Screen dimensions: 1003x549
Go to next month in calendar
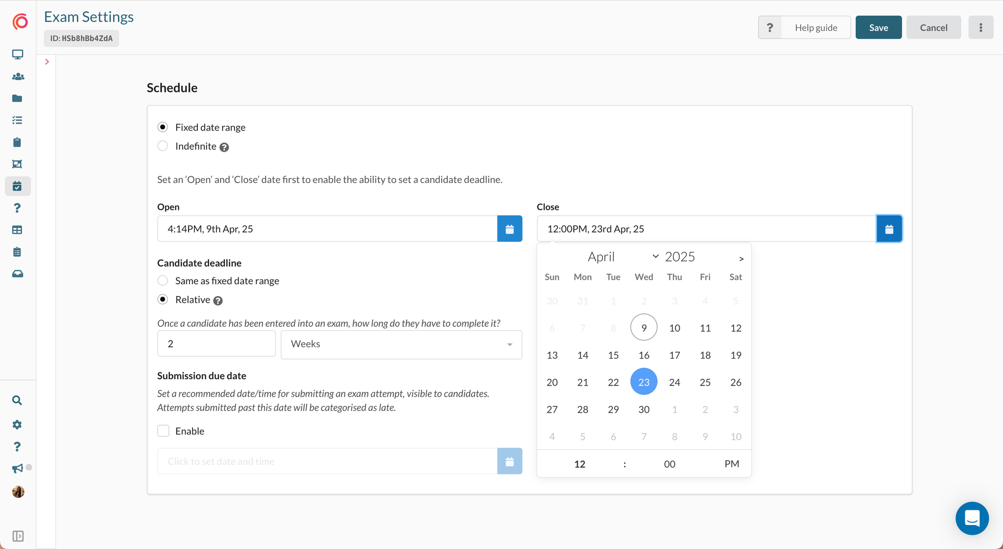[741, 258]
